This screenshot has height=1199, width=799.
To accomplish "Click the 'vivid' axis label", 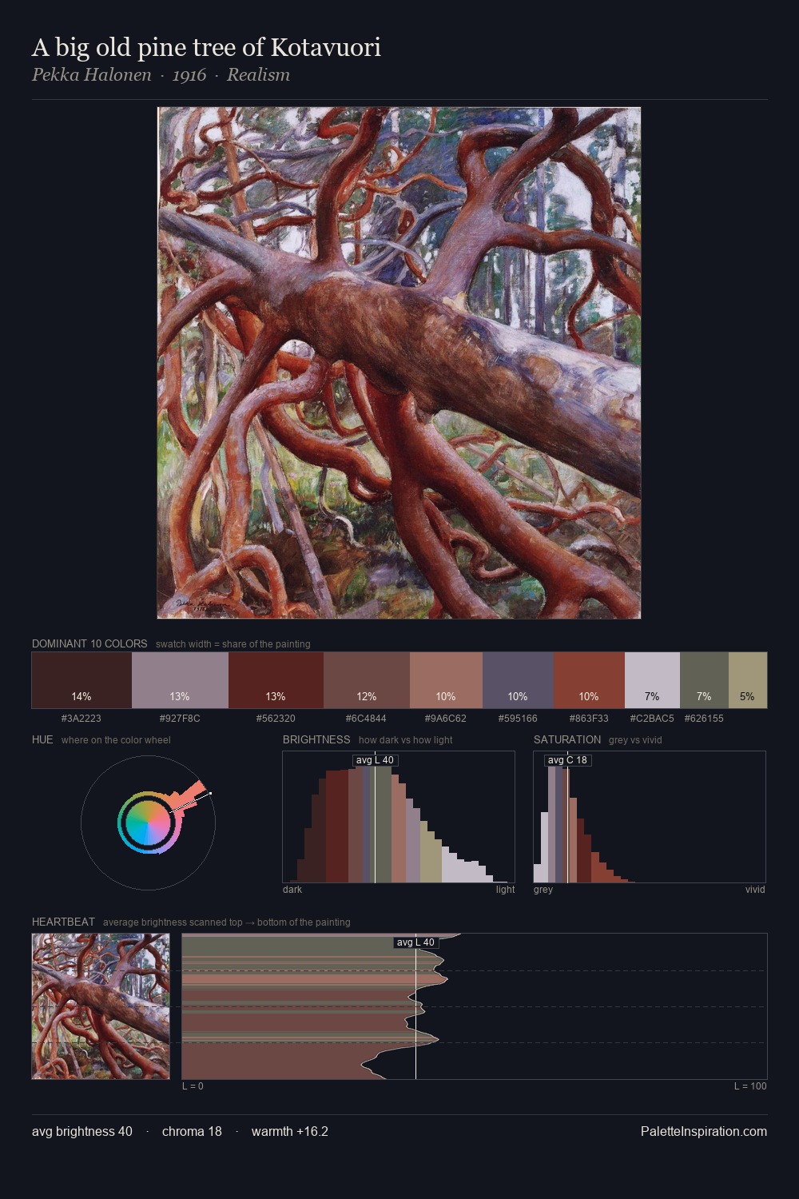I will pos(755,890).
